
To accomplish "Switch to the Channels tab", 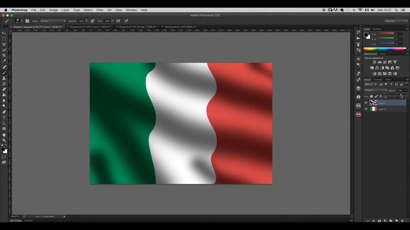I will click(378, 79).
